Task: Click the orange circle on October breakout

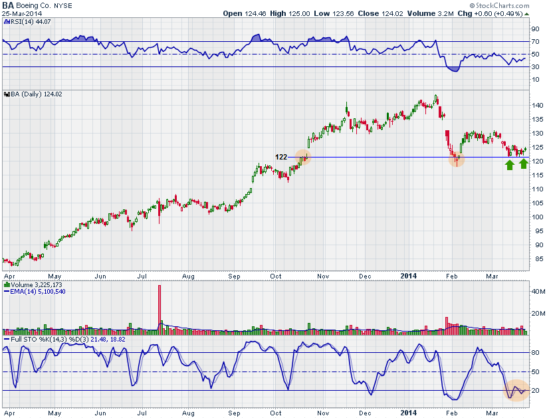Action: click(x=304, y=157)
